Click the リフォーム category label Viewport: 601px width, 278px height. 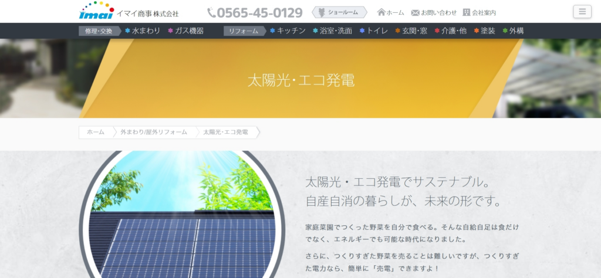tap(244, 31)
